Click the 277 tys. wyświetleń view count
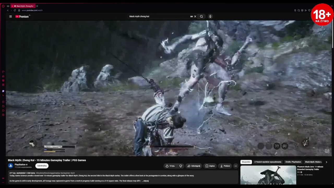This screenshot has height=188, width=334. (17, 173)
